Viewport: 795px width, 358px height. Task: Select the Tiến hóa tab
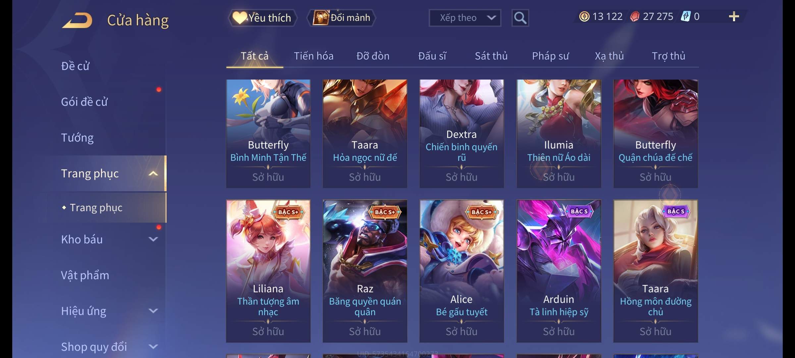coord(313,56)
